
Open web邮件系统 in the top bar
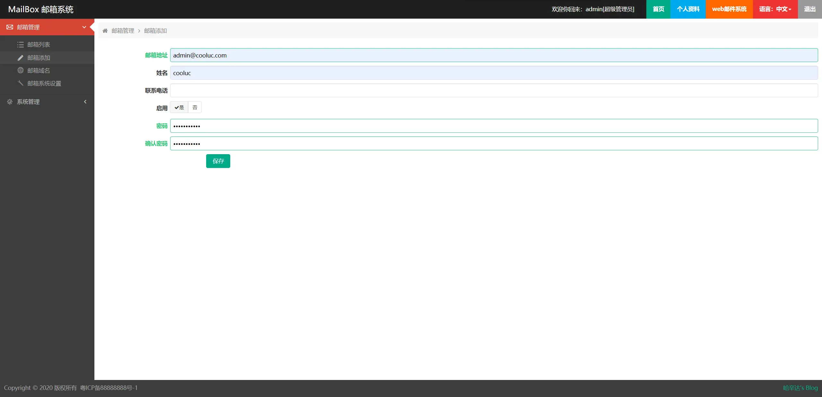(729, 9)
